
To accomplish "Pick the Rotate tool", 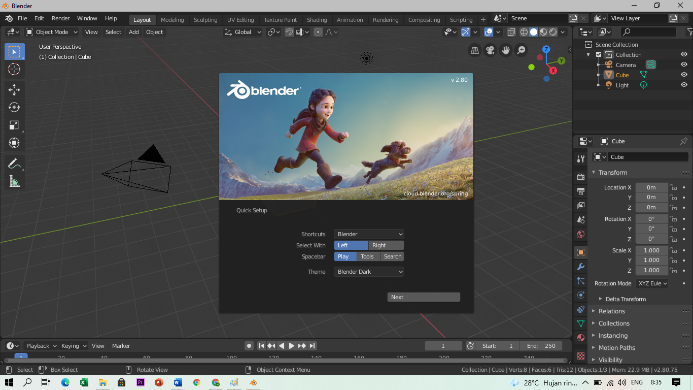I will click(14, 107).
